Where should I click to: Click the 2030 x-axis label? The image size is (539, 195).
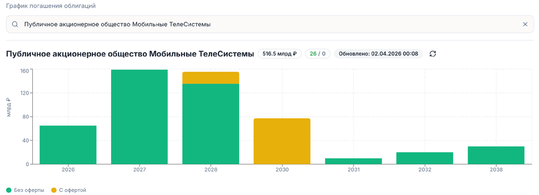tap(282, 170)
